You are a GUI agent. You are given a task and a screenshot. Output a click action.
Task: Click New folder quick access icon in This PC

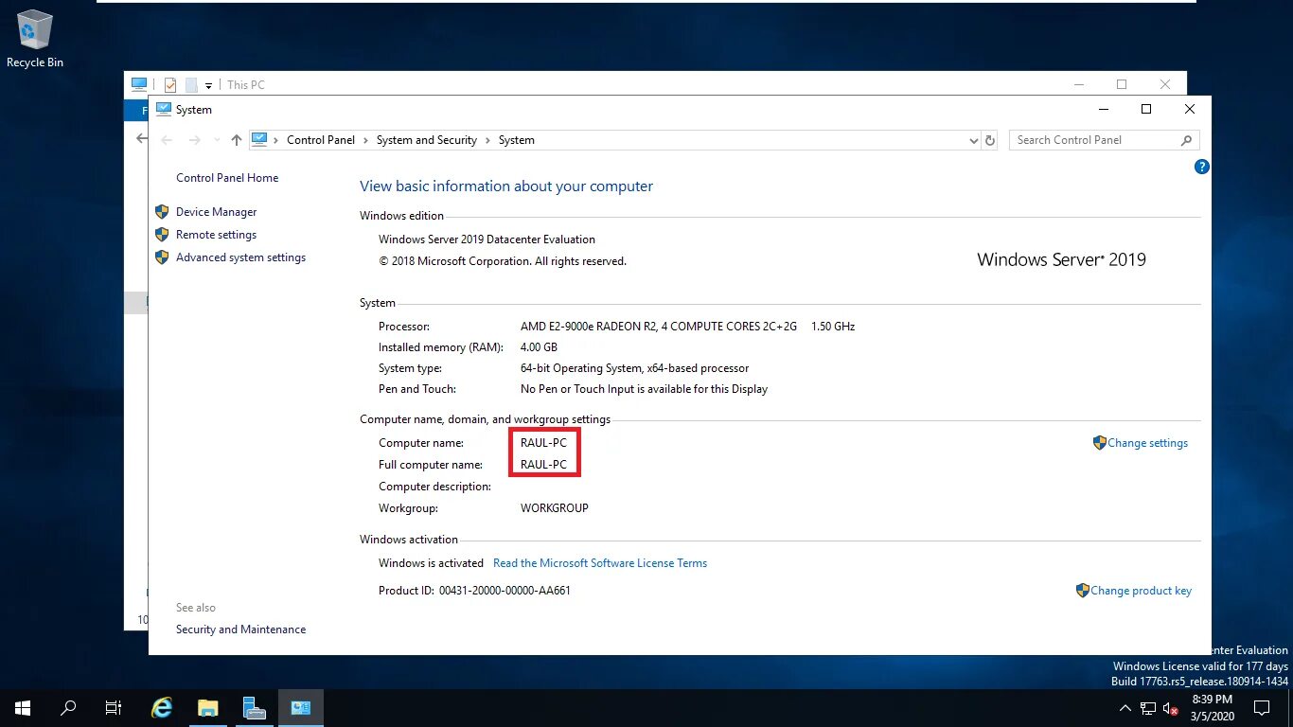[191, 85]
